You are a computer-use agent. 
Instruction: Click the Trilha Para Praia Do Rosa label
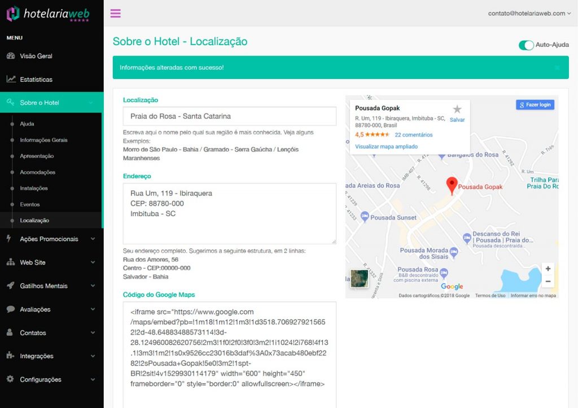point(544,183)
